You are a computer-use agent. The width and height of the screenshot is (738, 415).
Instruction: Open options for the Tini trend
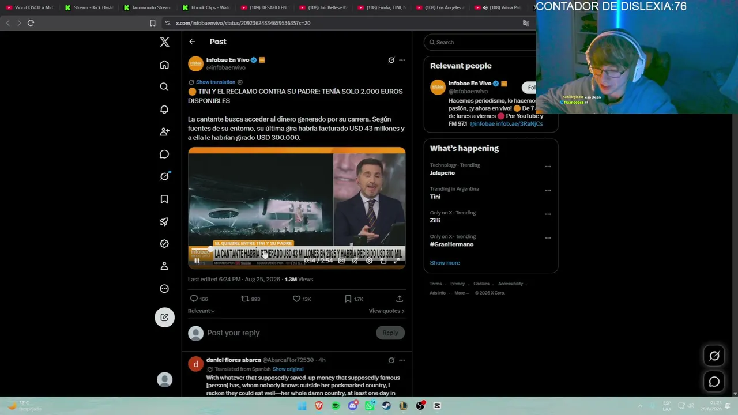[x=548, y=190]
